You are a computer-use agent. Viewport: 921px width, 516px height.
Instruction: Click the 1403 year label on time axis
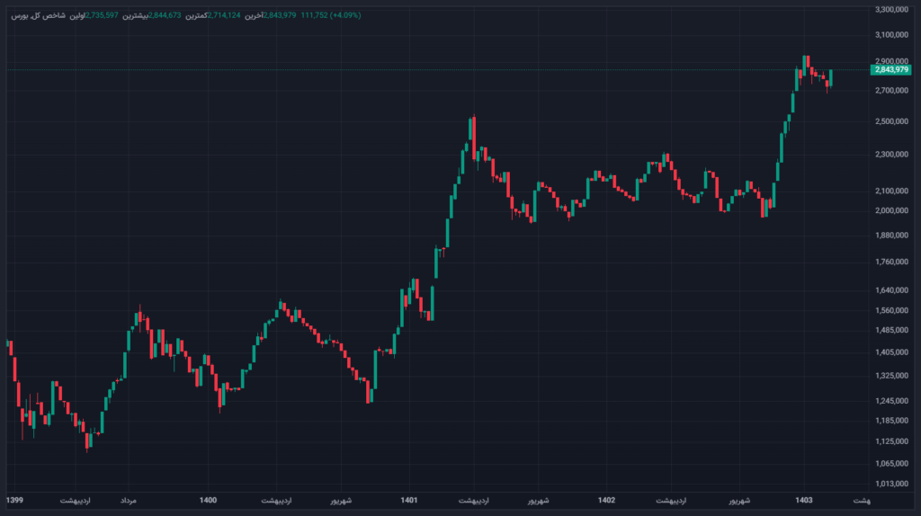[x=803, y=500]
